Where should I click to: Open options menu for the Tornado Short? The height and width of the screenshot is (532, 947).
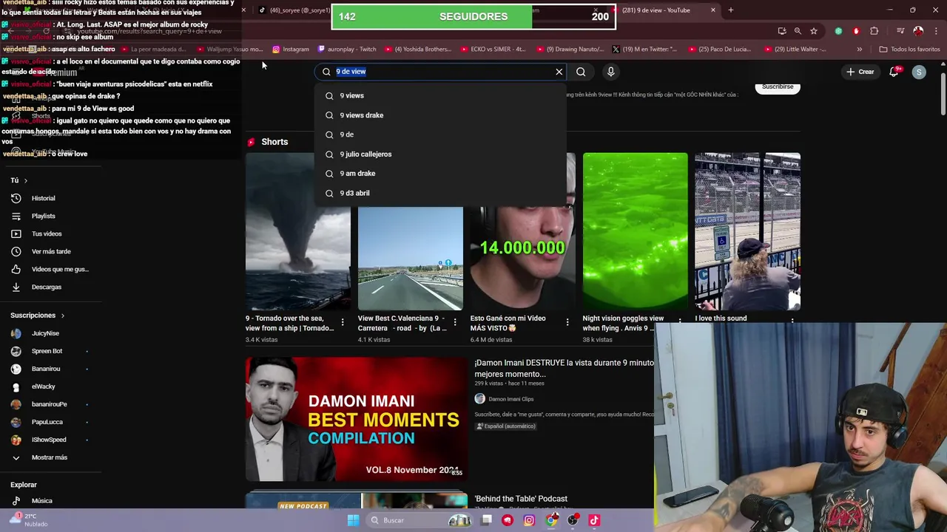(343, 323)
